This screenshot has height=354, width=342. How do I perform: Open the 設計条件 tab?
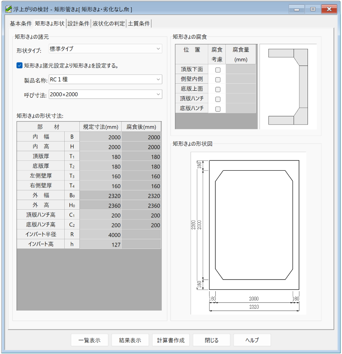[79, 24]
